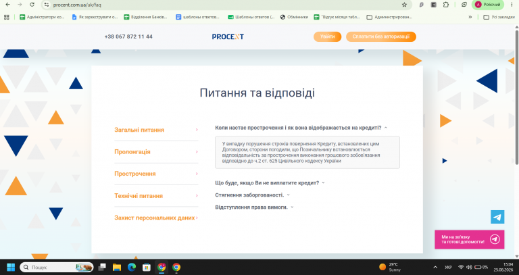519x275 pixels.
Task: Collapse the Коли настає прострочення question
Action: 301,128
